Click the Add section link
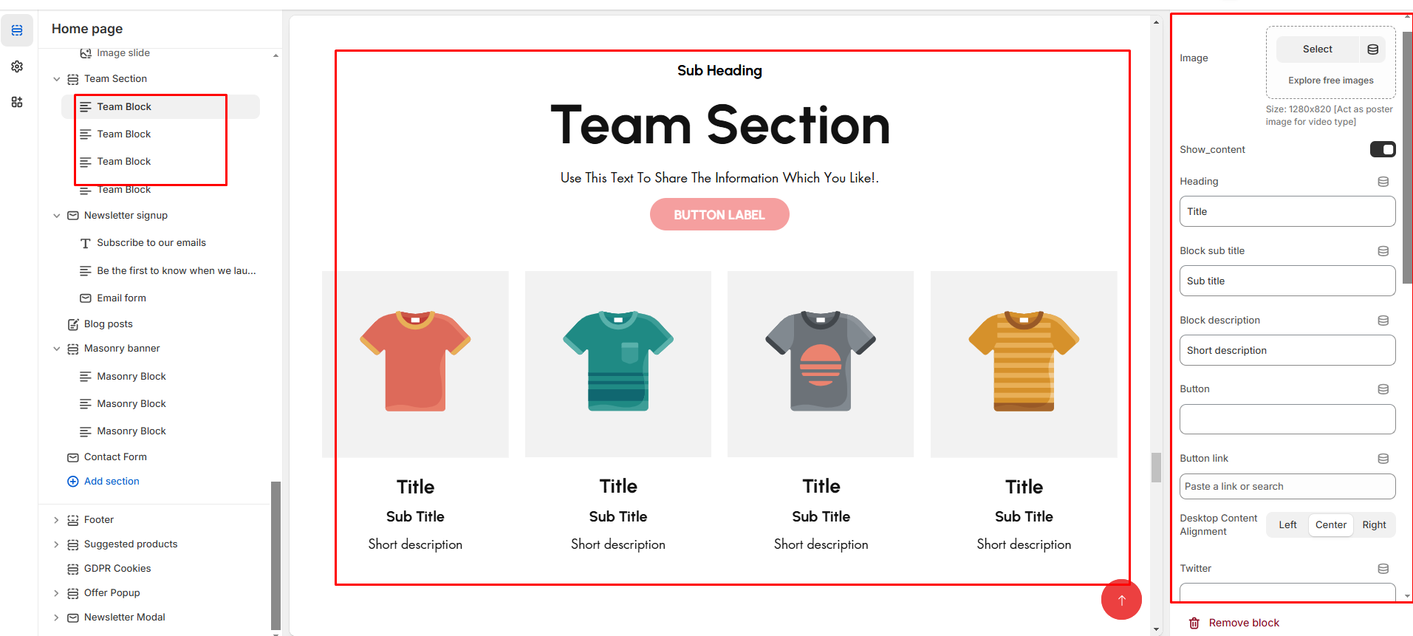1413x636 pixels. click(112, 482)
